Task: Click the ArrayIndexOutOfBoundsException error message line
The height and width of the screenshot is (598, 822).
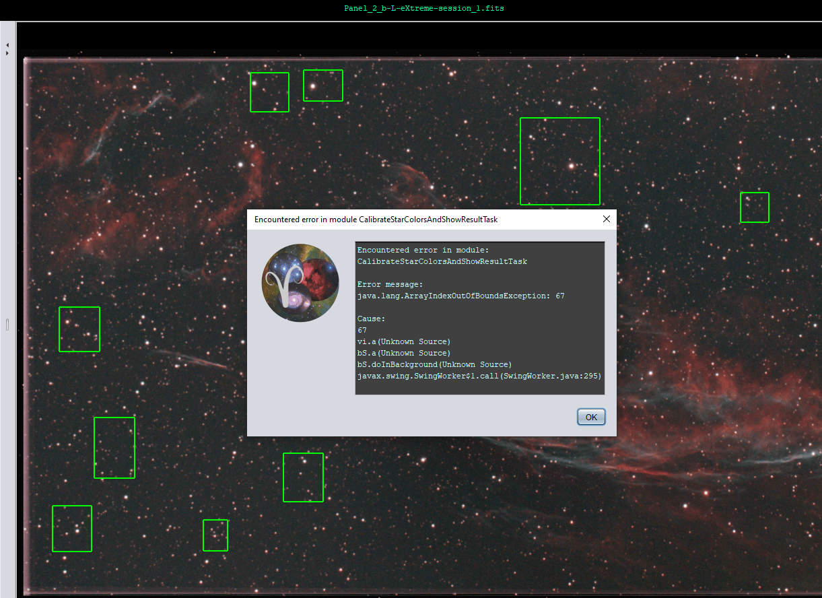Action: [x=460, y=296]
